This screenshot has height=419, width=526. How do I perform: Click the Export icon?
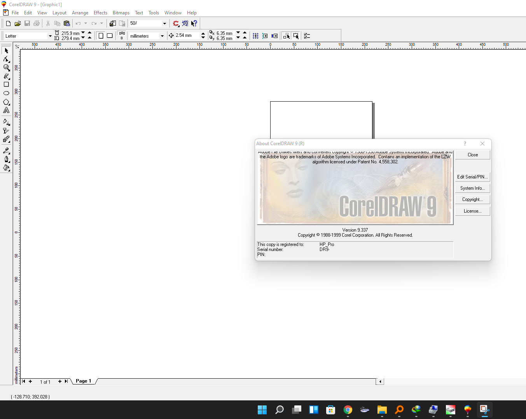pyautogui.click(x=122, y=23)
